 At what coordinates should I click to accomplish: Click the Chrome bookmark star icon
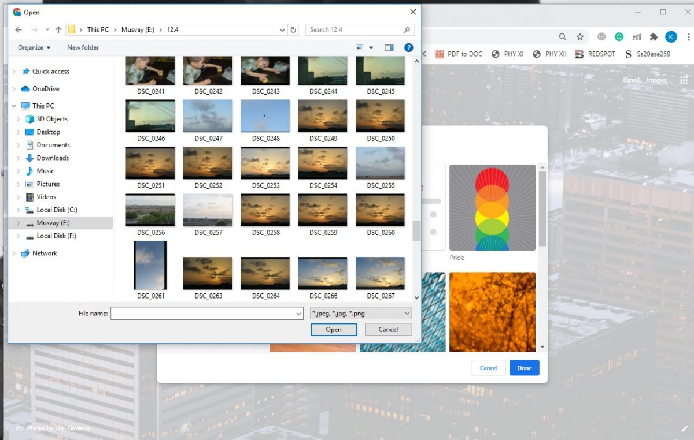[x=580, y=37]
